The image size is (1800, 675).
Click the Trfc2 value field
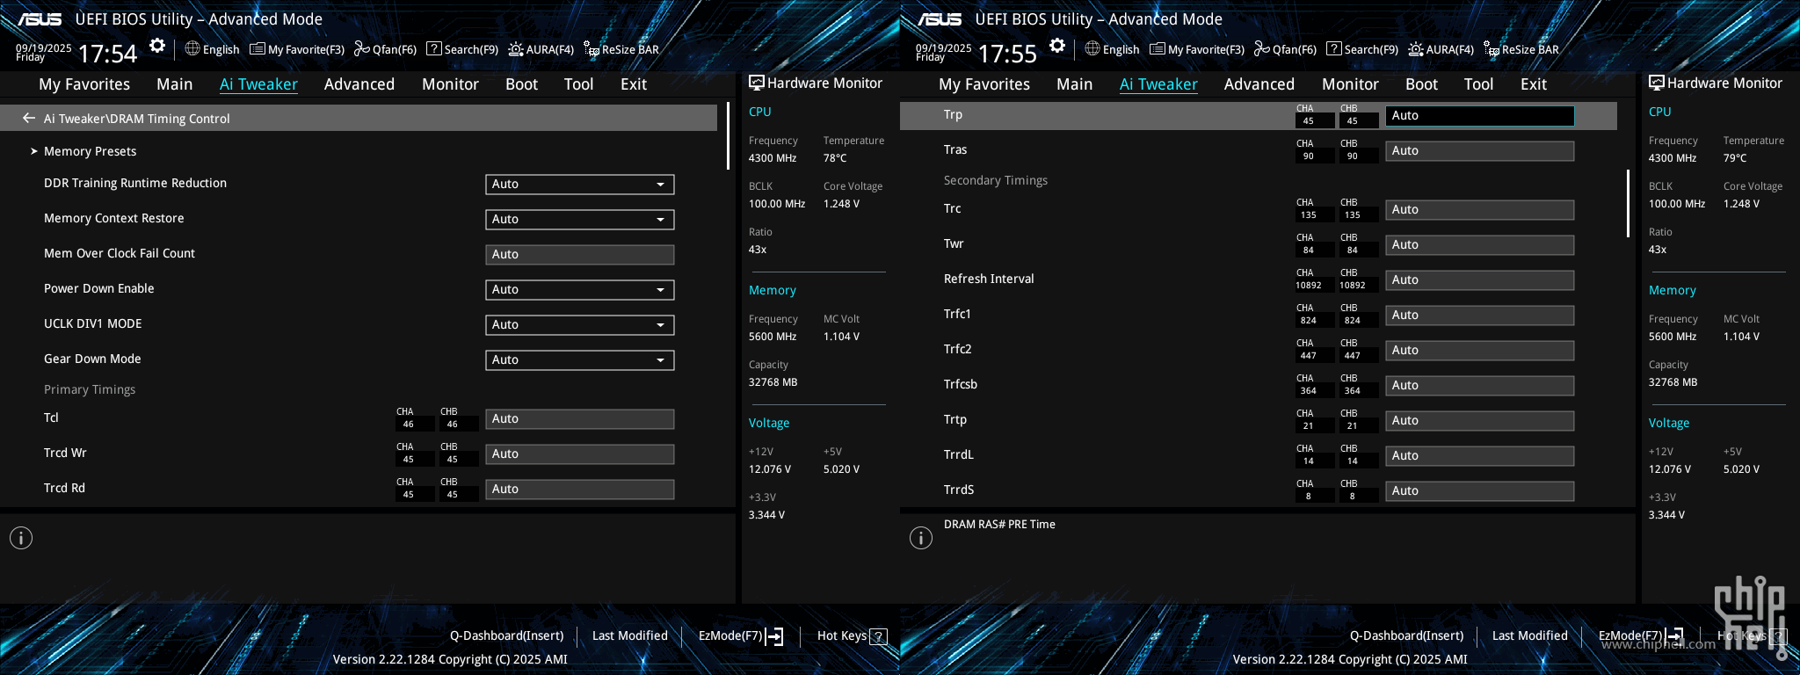click(x=1480, y=351)
